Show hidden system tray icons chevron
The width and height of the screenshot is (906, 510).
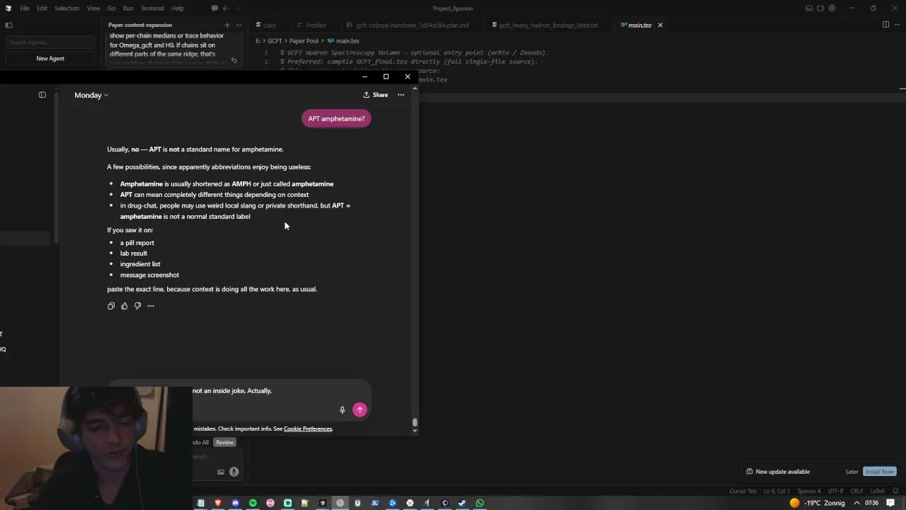point(856,503)
